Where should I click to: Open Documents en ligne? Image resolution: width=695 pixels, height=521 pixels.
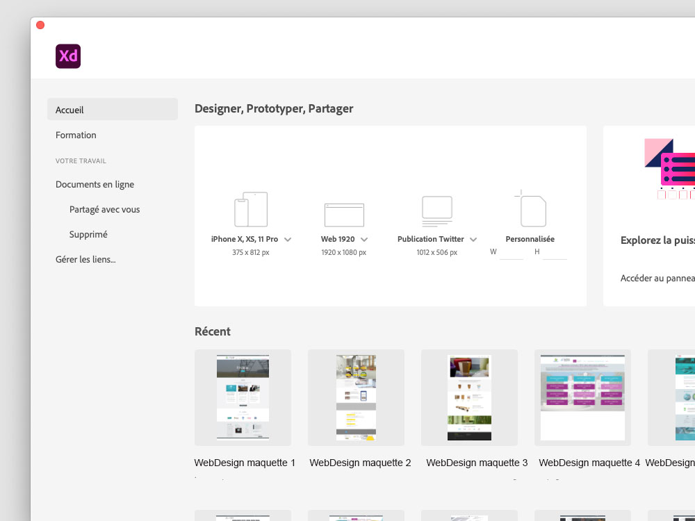pos(95,185)
